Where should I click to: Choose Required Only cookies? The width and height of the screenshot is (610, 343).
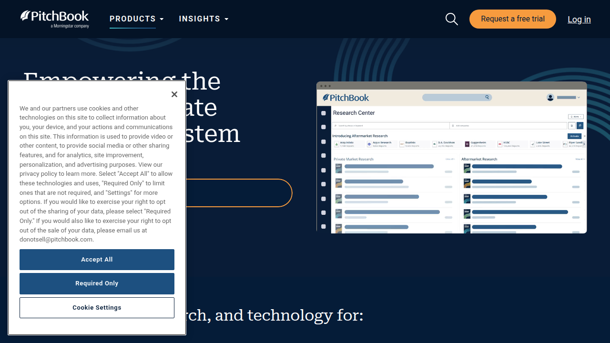pyautogui.click(x=97, y=283)
